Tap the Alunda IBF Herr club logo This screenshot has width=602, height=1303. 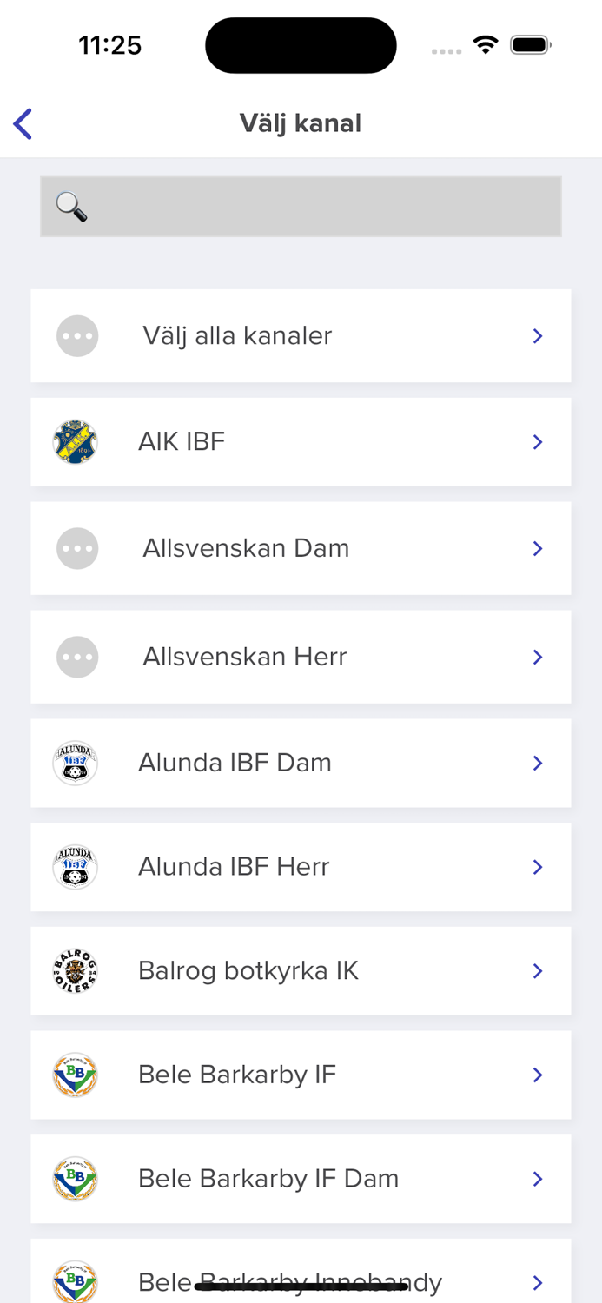pos(75,867)
